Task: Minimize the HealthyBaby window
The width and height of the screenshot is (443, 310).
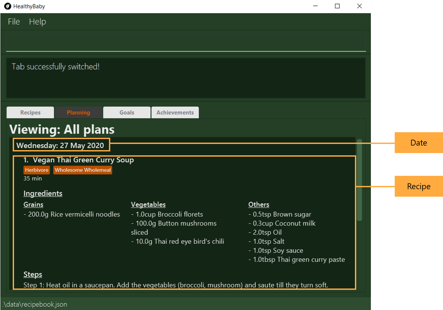Action: click(x=315, y=6)
